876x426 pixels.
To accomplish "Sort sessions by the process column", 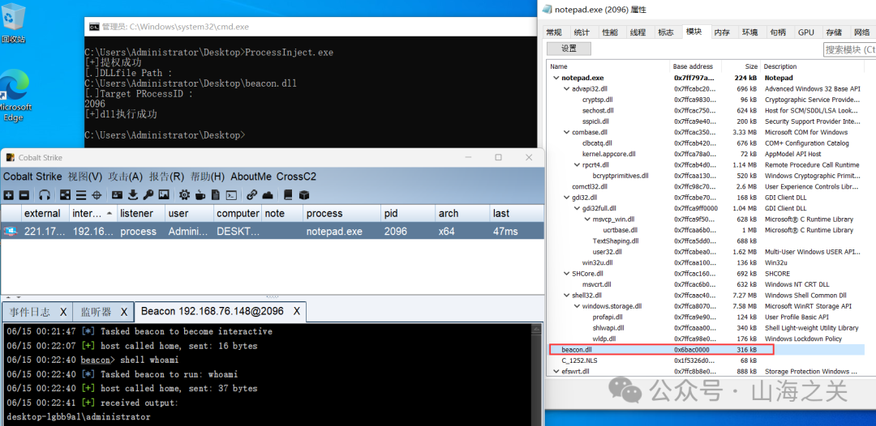I will tap(342, 213).
